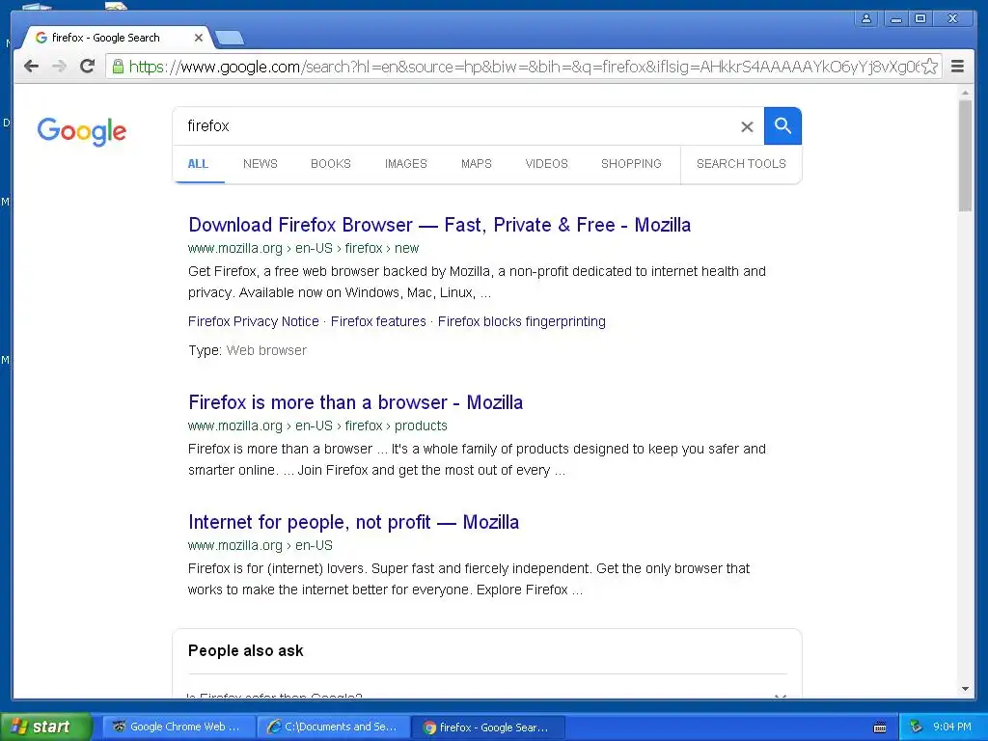This screenshot has width=988, height=741.
Task: Click the green padlock security icon
Action: tap(117, 67)
